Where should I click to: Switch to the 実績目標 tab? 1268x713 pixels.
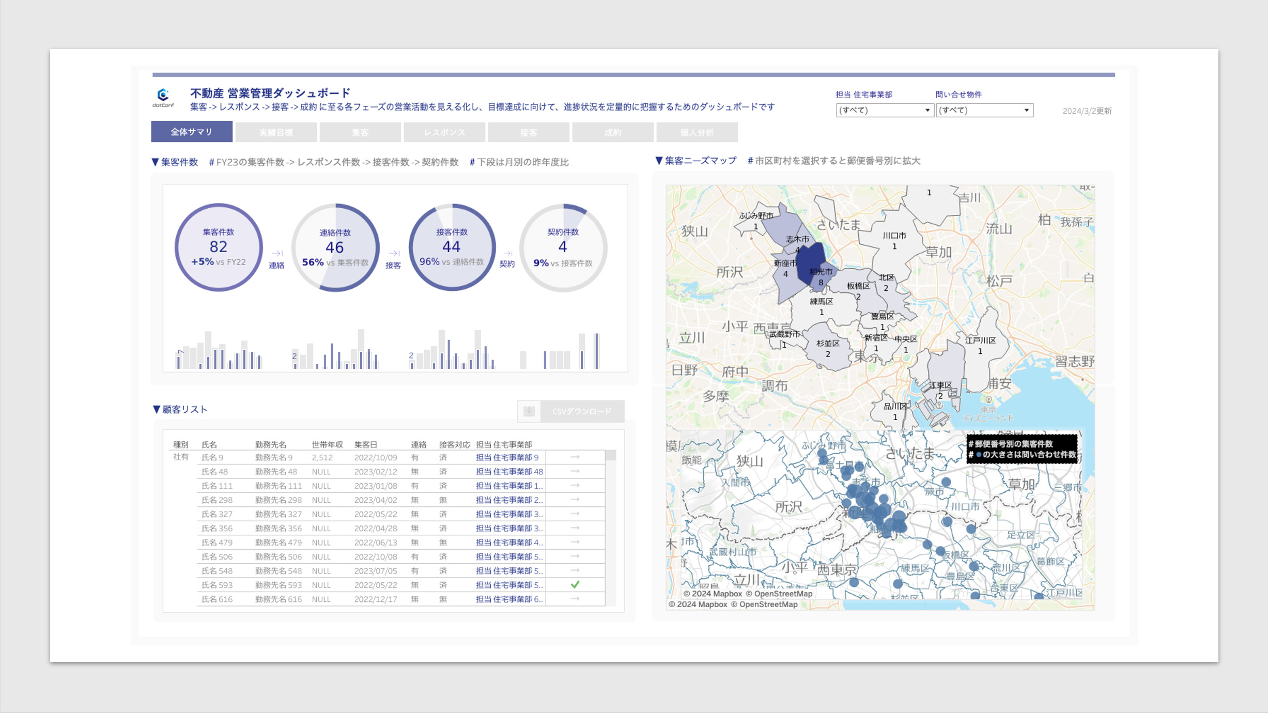tap(276, 132)
